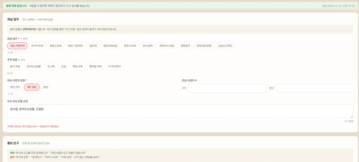Select the 법인 business type chip
Screen dimensions: 359x162
tap(46, 87)
